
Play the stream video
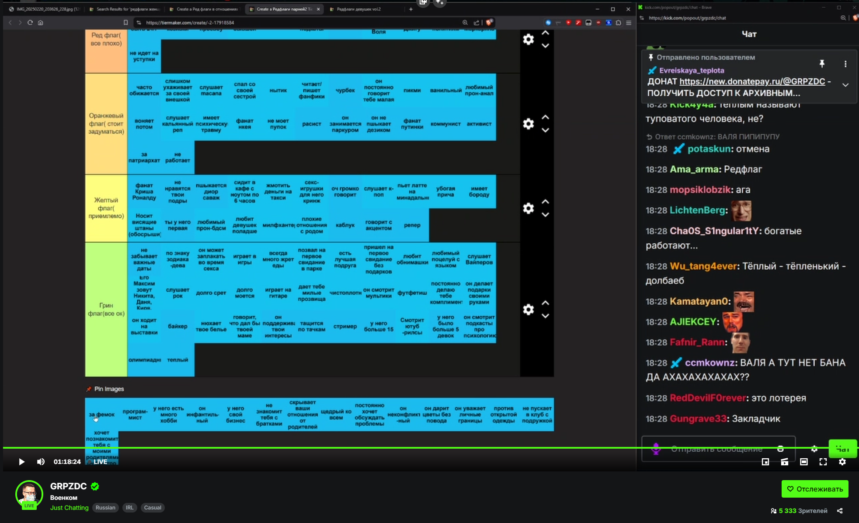point(21,462)
